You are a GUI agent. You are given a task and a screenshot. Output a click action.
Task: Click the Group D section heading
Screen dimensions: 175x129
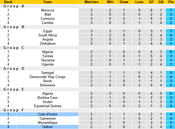point(14,68)
